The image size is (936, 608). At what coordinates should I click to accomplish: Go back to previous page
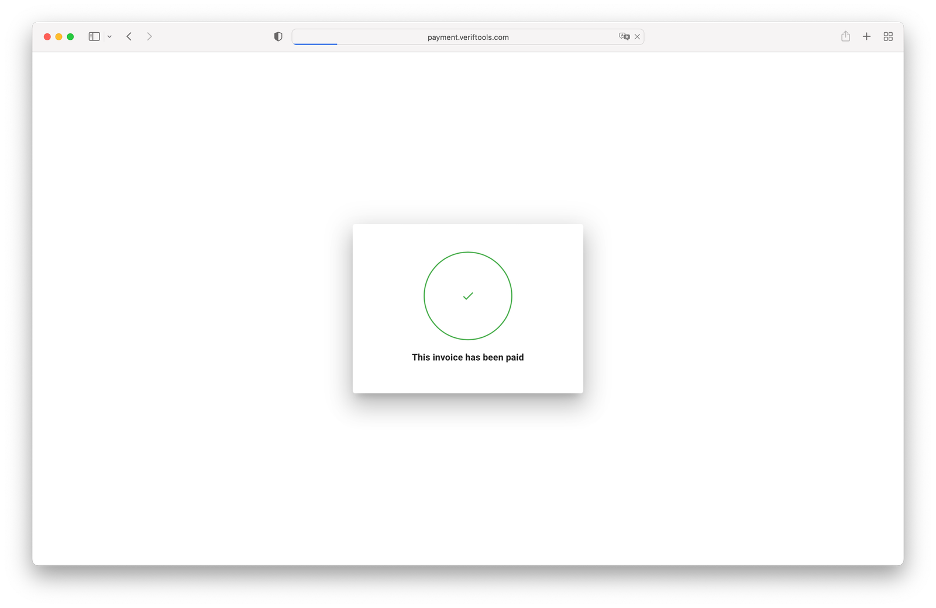129,37
